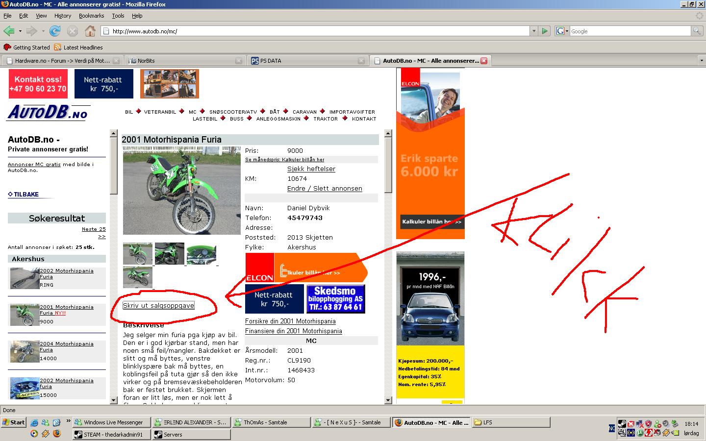Launch Firefox from quick launch
The height and width of the screenshot is (441, 706).
coord(56,433)
